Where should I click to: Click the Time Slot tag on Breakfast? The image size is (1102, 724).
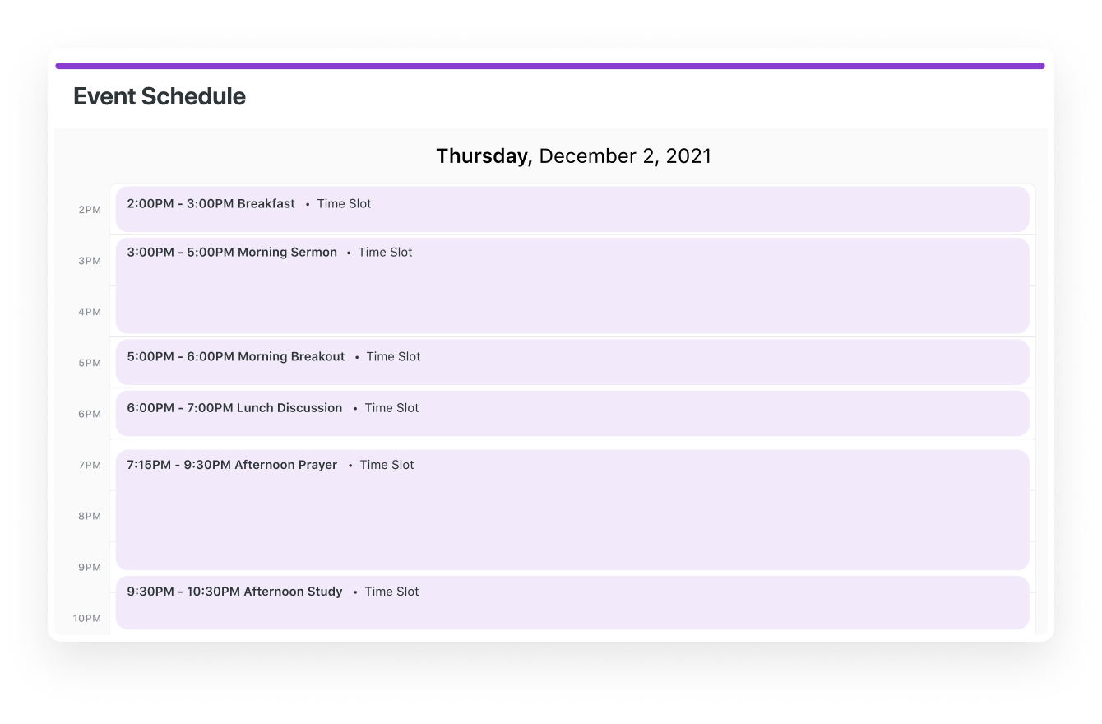coord(344,204)
